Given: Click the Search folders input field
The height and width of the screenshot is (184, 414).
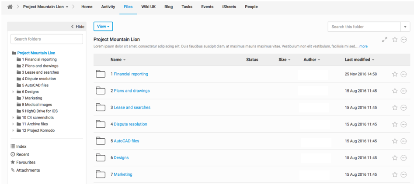Looking at the screenshot, I should (47, 39).
